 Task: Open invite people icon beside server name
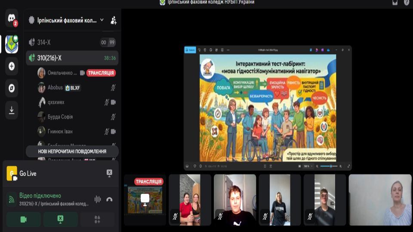coord(114,20)
